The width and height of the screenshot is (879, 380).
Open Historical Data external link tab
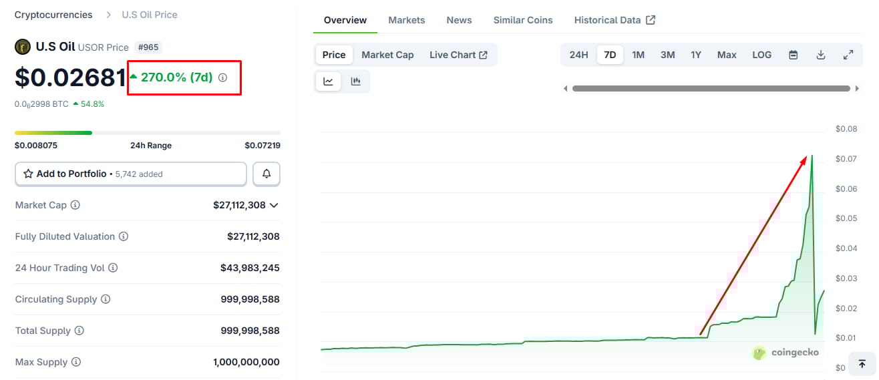(x=614, y=20)
